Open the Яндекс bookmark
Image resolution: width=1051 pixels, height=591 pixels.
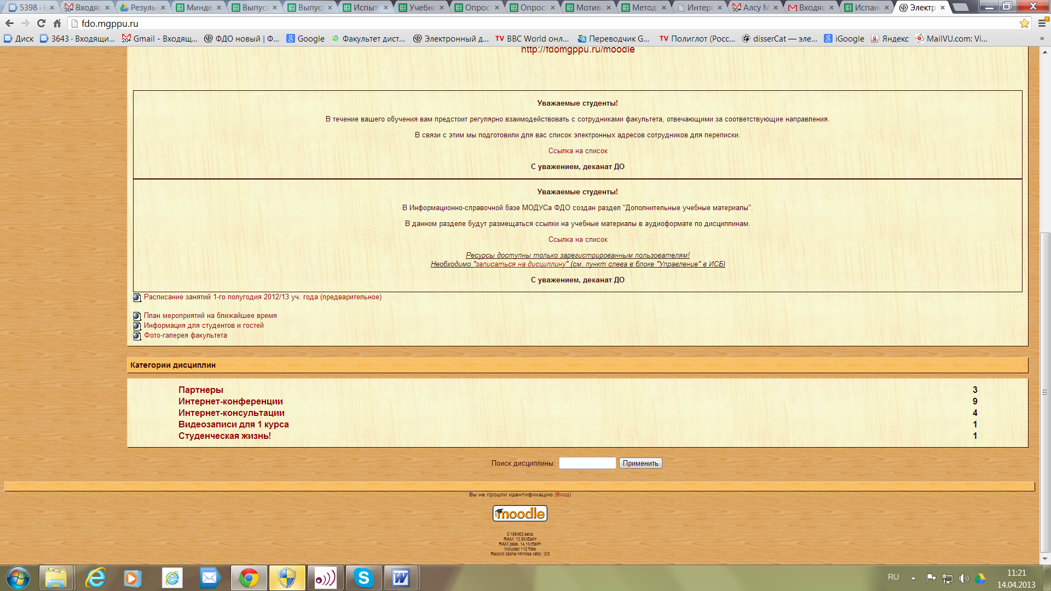click(x=890, y=39)
